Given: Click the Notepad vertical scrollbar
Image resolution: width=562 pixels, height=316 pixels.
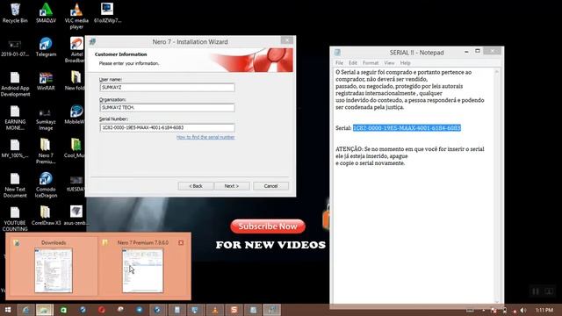Looking at the screenshot, I should [497, 185].
